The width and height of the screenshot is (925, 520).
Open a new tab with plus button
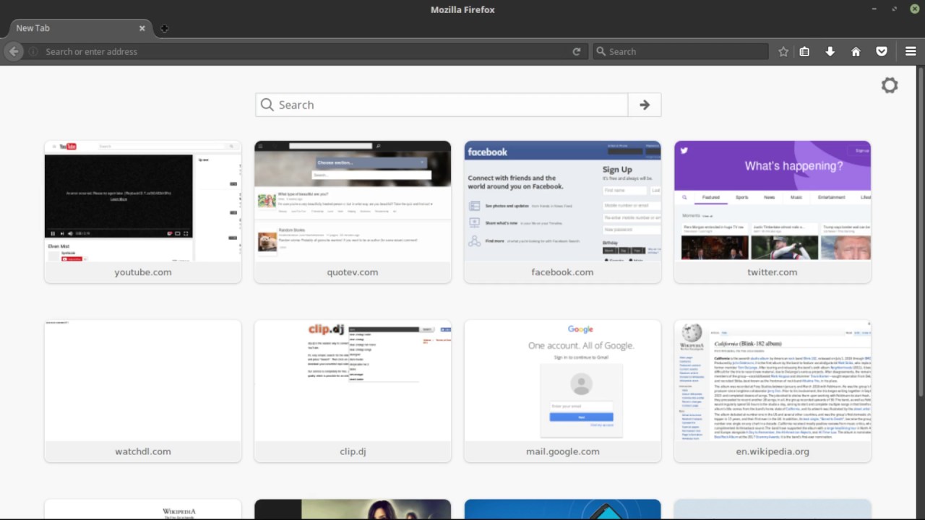click(164, 28)
